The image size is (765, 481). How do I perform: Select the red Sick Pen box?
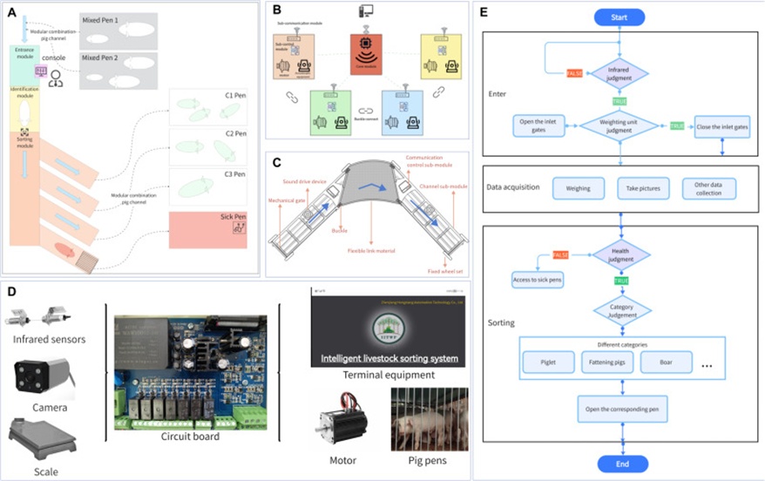(x=208, y=230)
